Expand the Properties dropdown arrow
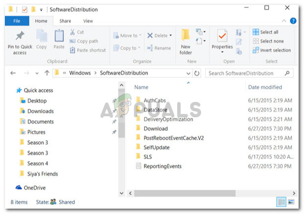Screen dimensions: 304x214 click(x=222, y=52)
